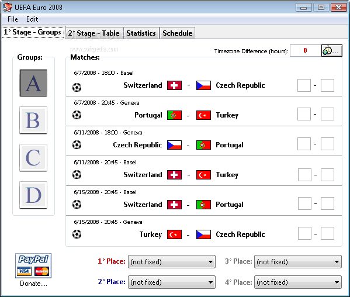This screenshot has width=350, height=297.
Task: Click Turkey flag in the 6/7/2008 Geneva match
Action: click(203, 115)
